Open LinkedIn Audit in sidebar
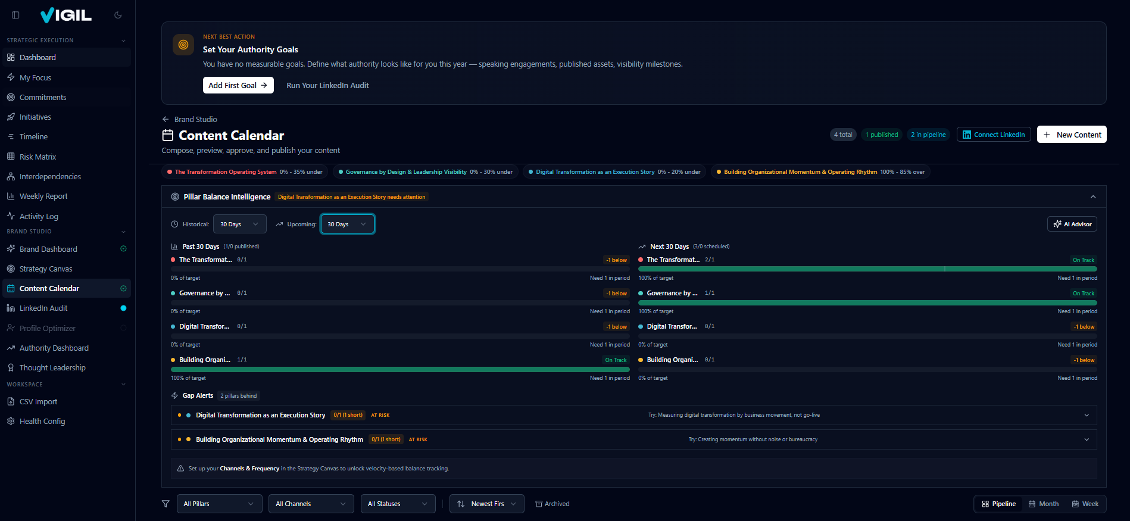1130x521 pixels. point(43,308)
